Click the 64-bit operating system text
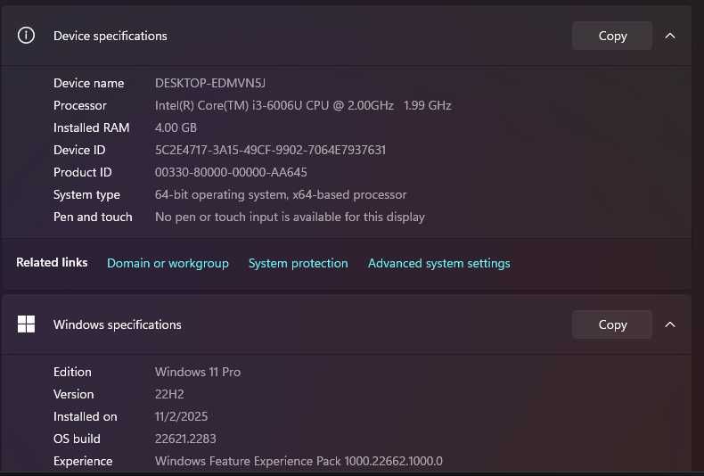The height and width of the screenshot is (476, 704). (x=281, y=194)
